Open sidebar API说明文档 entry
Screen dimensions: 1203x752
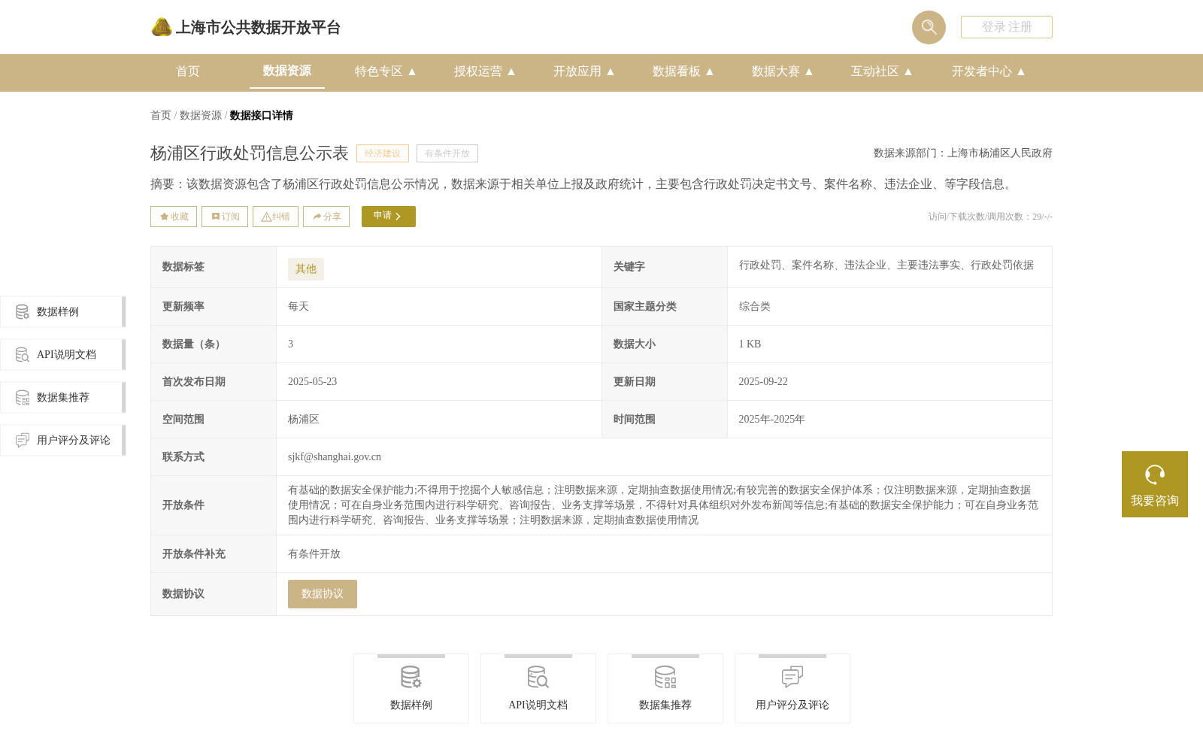[x=62, y=354]
